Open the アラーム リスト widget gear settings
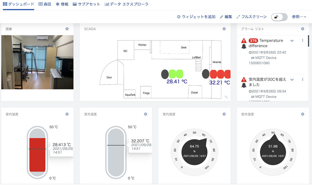The image size is (312, 185). [302, 29]
